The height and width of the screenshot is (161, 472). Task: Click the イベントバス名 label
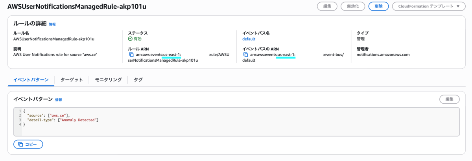[x=256, y=33]
